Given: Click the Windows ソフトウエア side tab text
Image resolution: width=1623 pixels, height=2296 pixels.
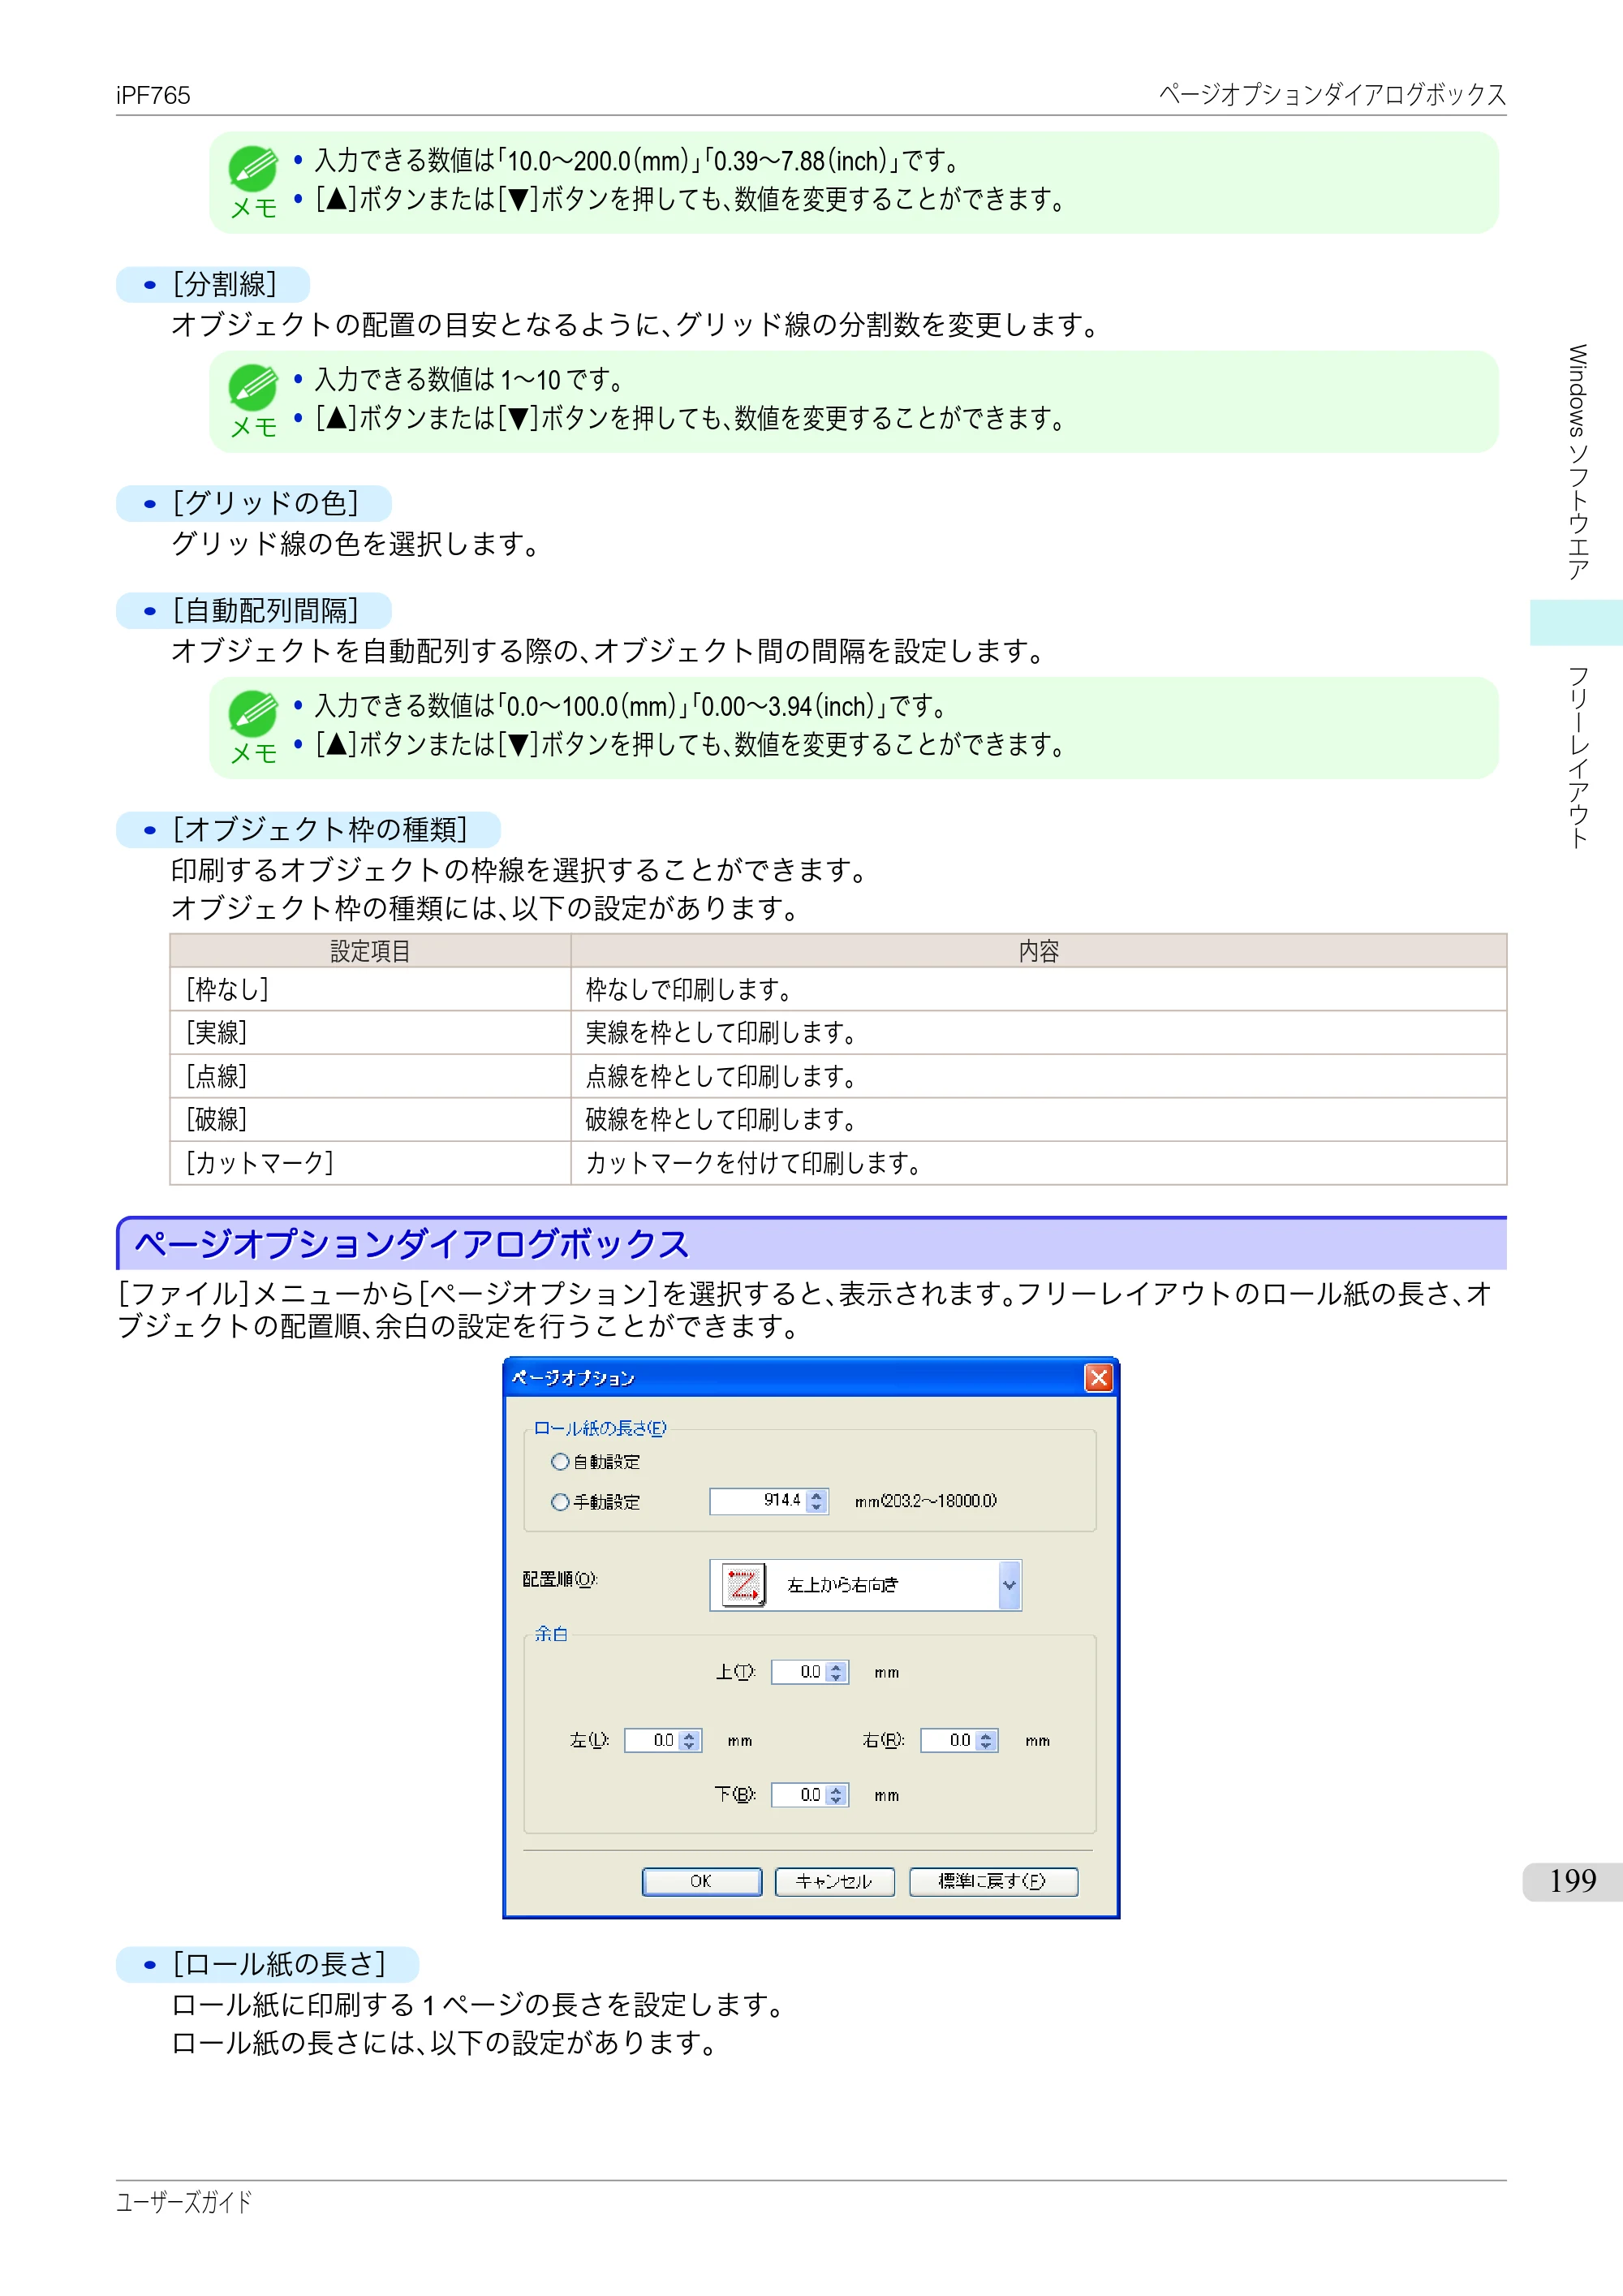Looking at the screenshot, I should [1577, 462].
